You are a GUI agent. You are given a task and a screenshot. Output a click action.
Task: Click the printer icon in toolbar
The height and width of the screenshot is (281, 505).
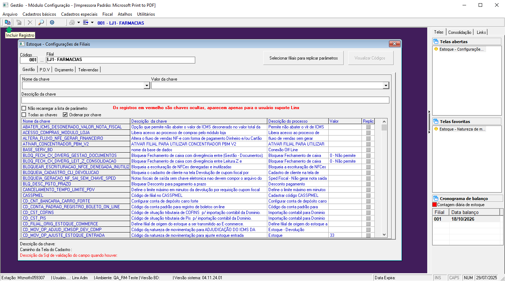[x=72, y=22]
